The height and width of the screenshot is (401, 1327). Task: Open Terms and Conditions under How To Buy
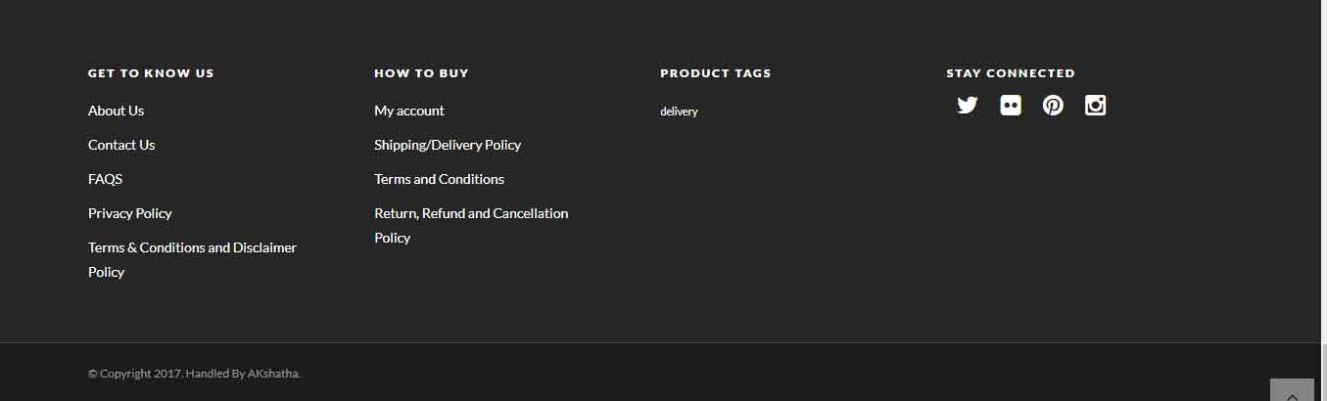tap(439, 179)
